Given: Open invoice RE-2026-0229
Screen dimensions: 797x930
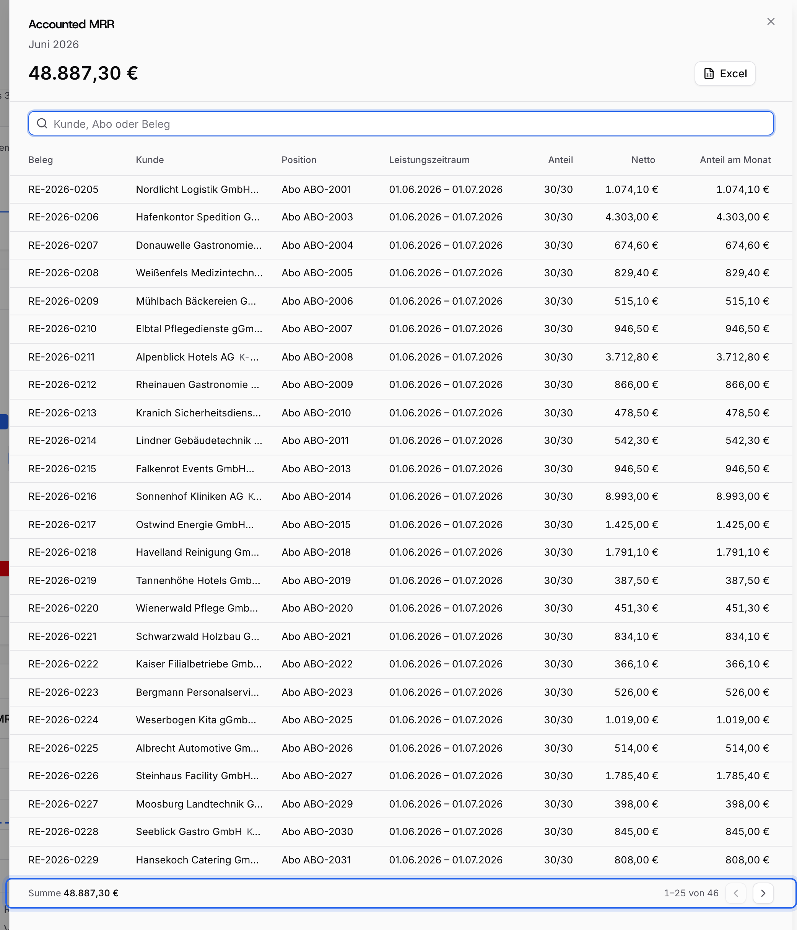Looking at the screenshot, I should pyautogui.click(x=63, y=860).
